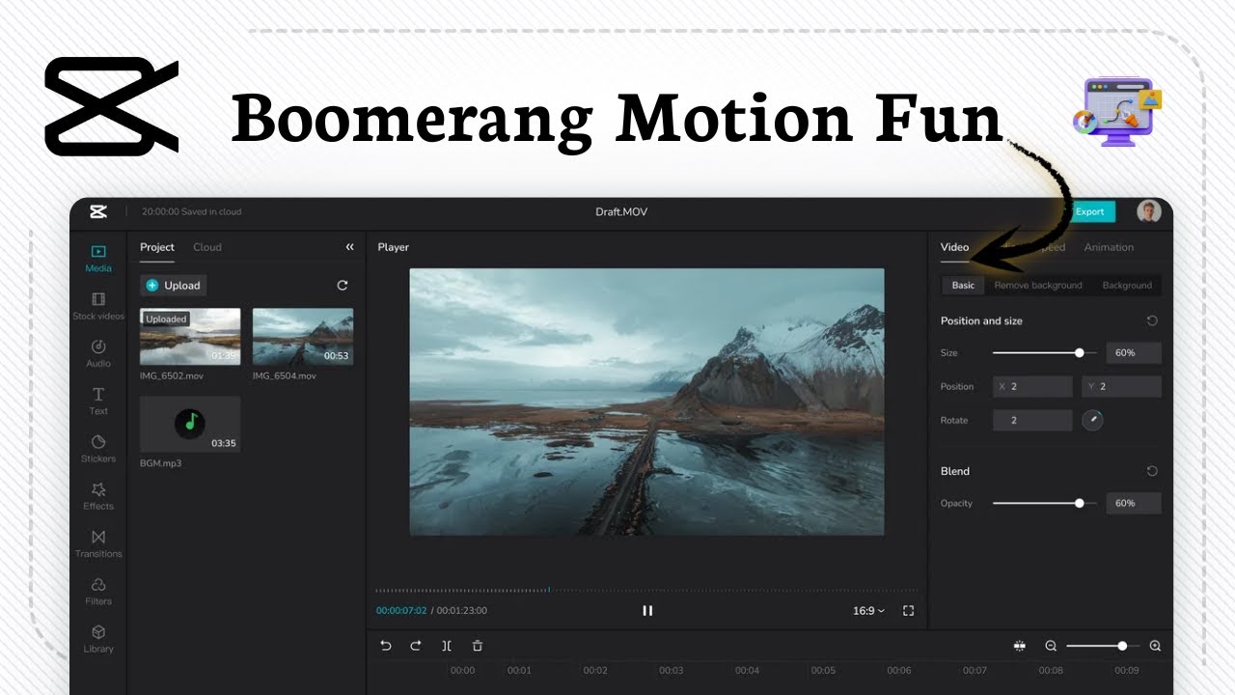
Task: Click the Export button
Action: tap(1089, 211)
